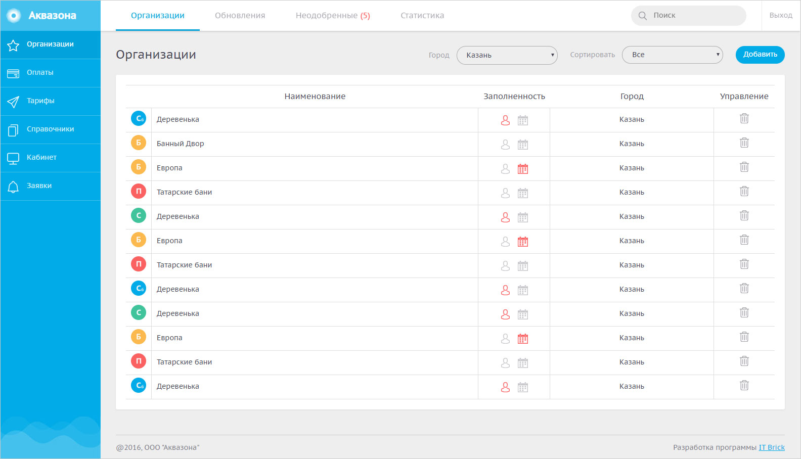Click the Выход logout link

(781, 16)
